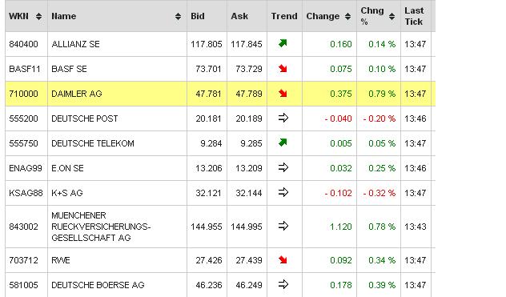Open MUENCHENER RUECKVERSICHERUNGS-GESELLSCHAFT AG name

tap(101, 227)
